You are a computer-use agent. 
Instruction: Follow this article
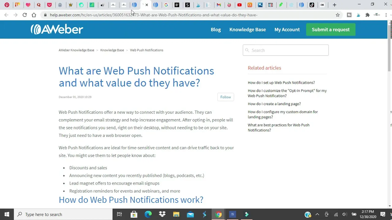point(225,97)
